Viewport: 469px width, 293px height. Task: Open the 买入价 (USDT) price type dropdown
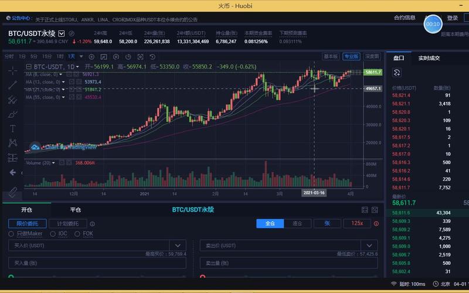[178, 246]
